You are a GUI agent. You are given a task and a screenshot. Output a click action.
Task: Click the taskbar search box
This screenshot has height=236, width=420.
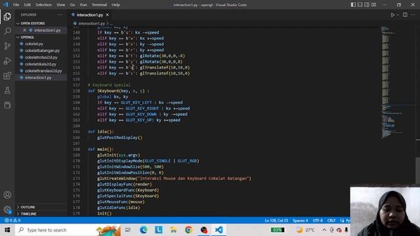[68, 230]
